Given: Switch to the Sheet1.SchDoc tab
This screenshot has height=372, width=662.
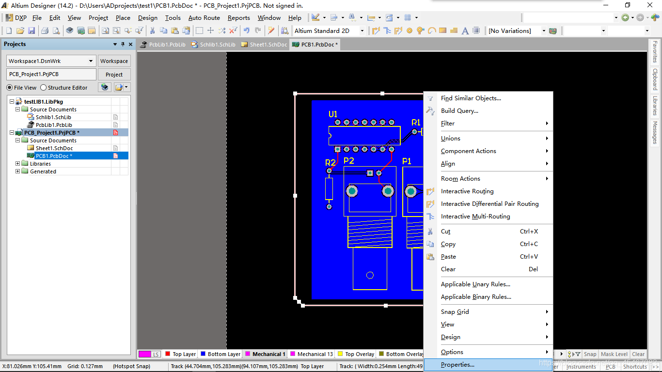Looking at the screenshot, I should pos(265,45).
